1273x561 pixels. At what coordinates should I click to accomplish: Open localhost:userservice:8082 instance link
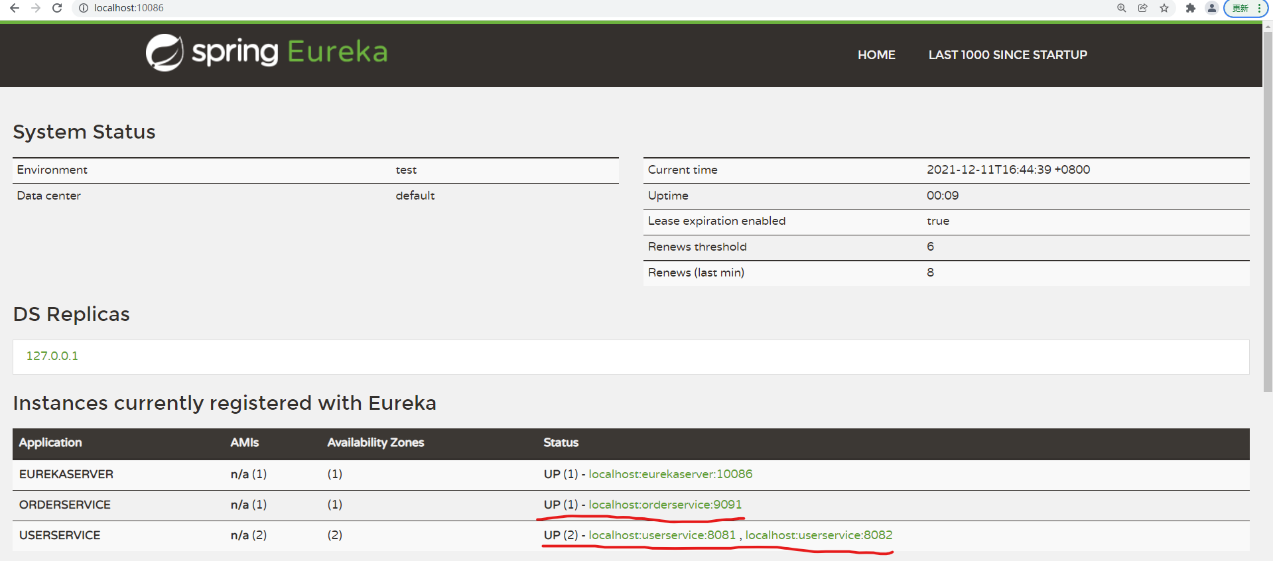coord(819,535)
